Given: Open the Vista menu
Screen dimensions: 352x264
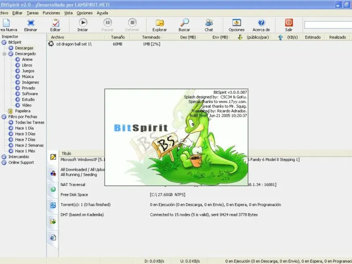Looking at the screenshot, I should point(68,13).
